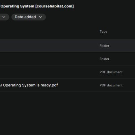Open the AI Operating System is ready.pdf file

click(29, 85)
